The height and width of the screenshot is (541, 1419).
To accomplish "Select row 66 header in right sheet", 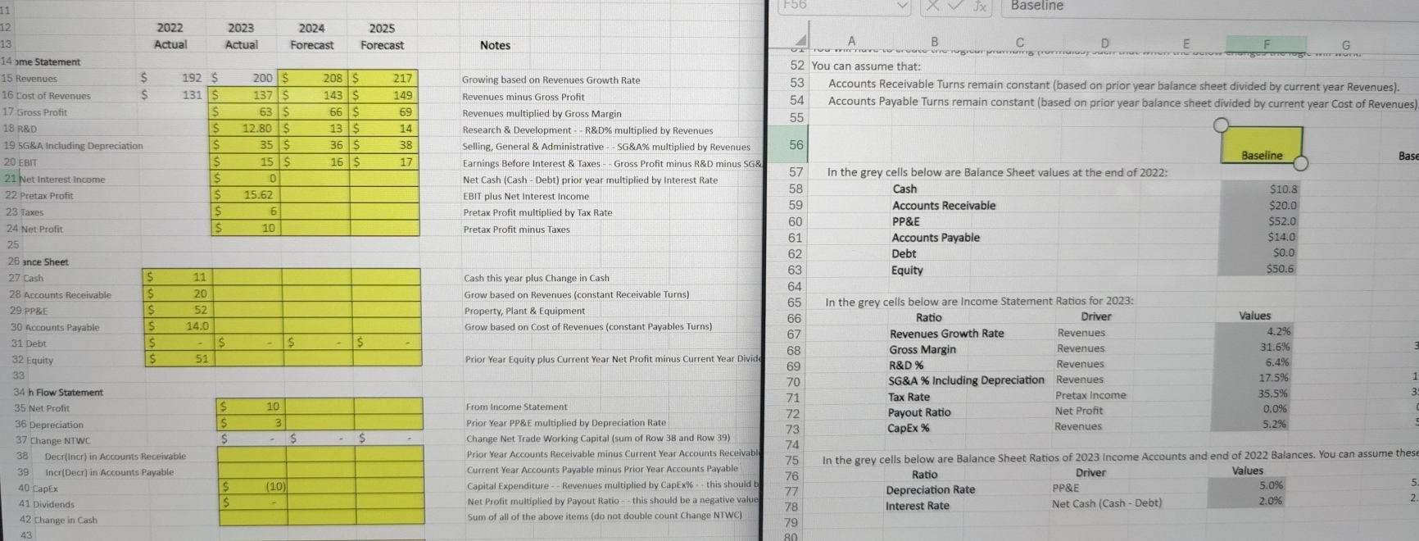I will point(794,318).
